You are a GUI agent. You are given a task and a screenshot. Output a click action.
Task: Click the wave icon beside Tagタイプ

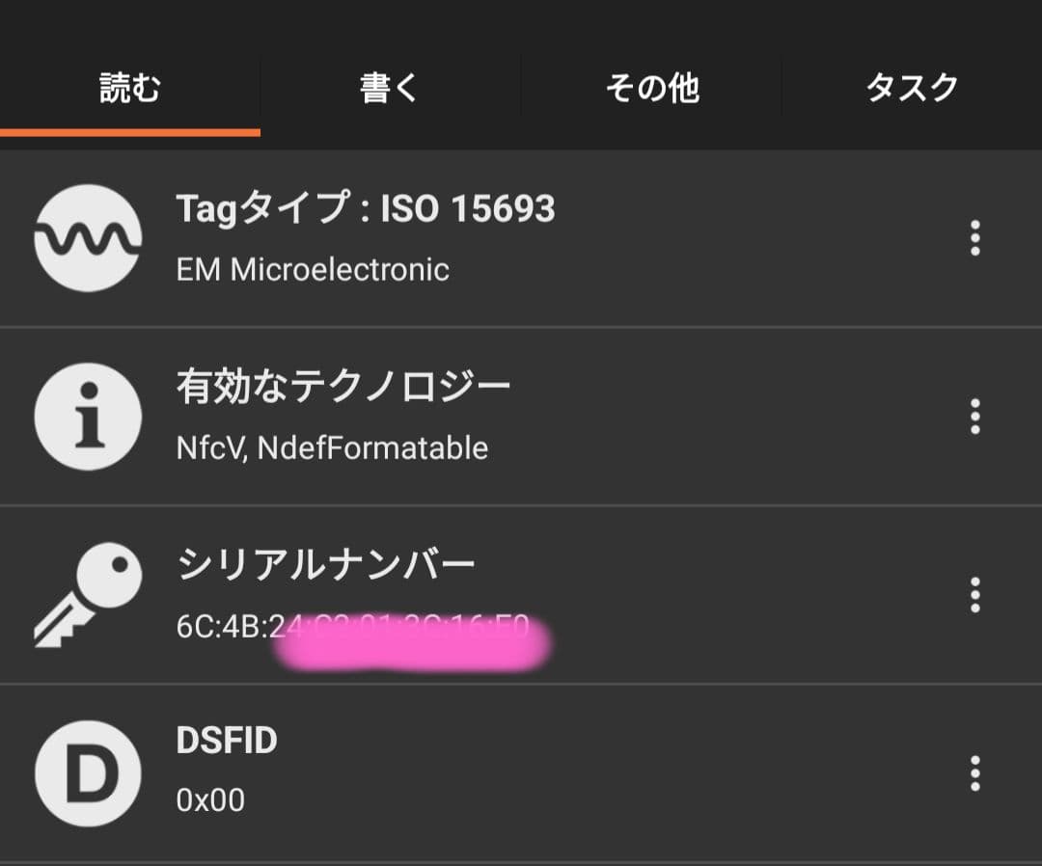87,238
